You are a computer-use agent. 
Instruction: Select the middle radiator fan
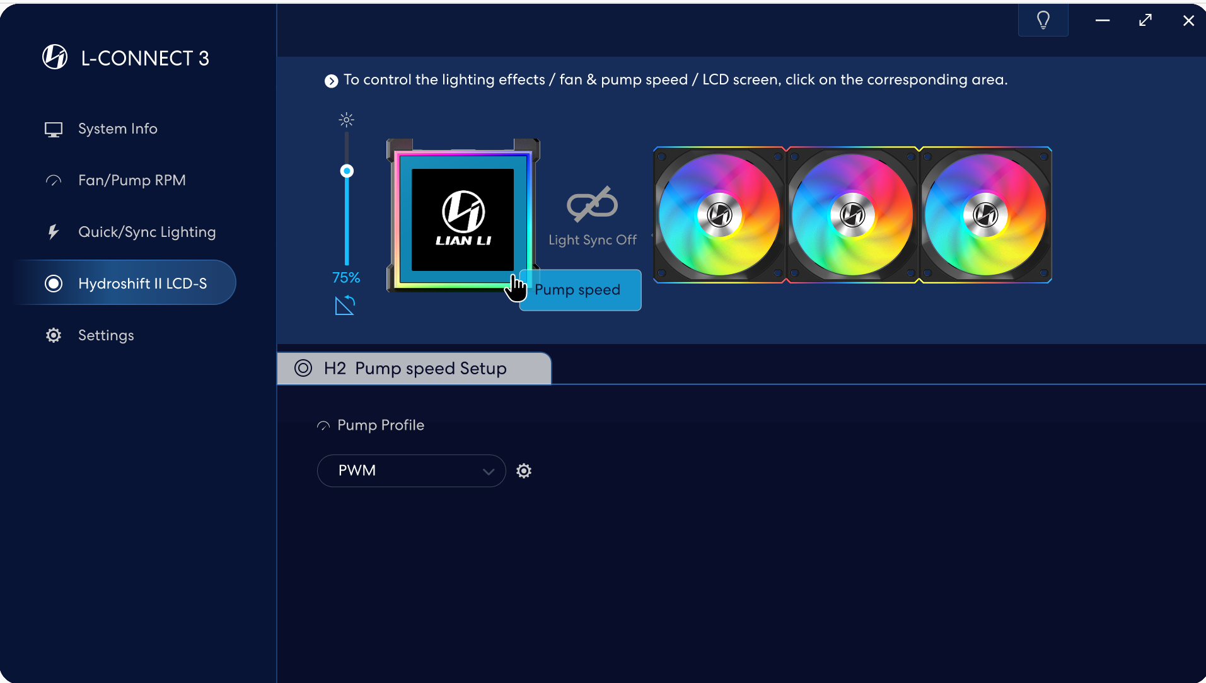(852, 215)
